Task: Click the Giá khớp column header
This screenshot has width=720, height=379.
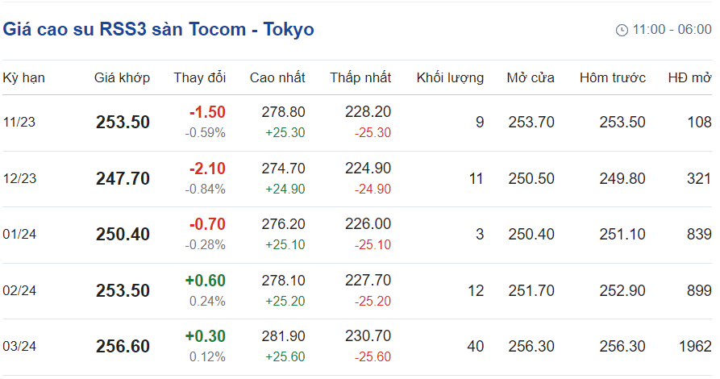Action: (123, 78)
